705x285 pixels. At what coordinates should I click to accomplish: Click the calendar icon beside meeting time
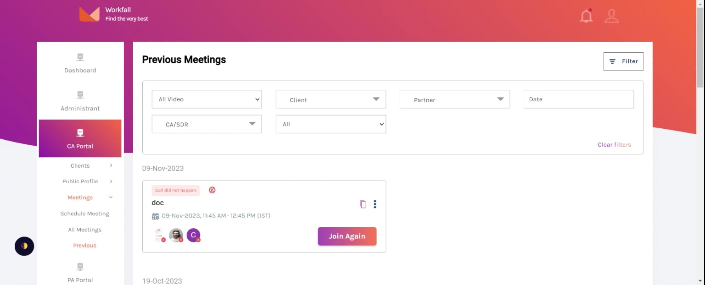pos(156,216)
